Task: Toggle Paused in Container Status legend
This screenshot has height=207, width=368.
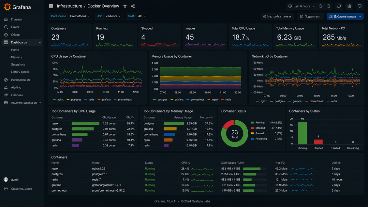Action: (258, 133)
